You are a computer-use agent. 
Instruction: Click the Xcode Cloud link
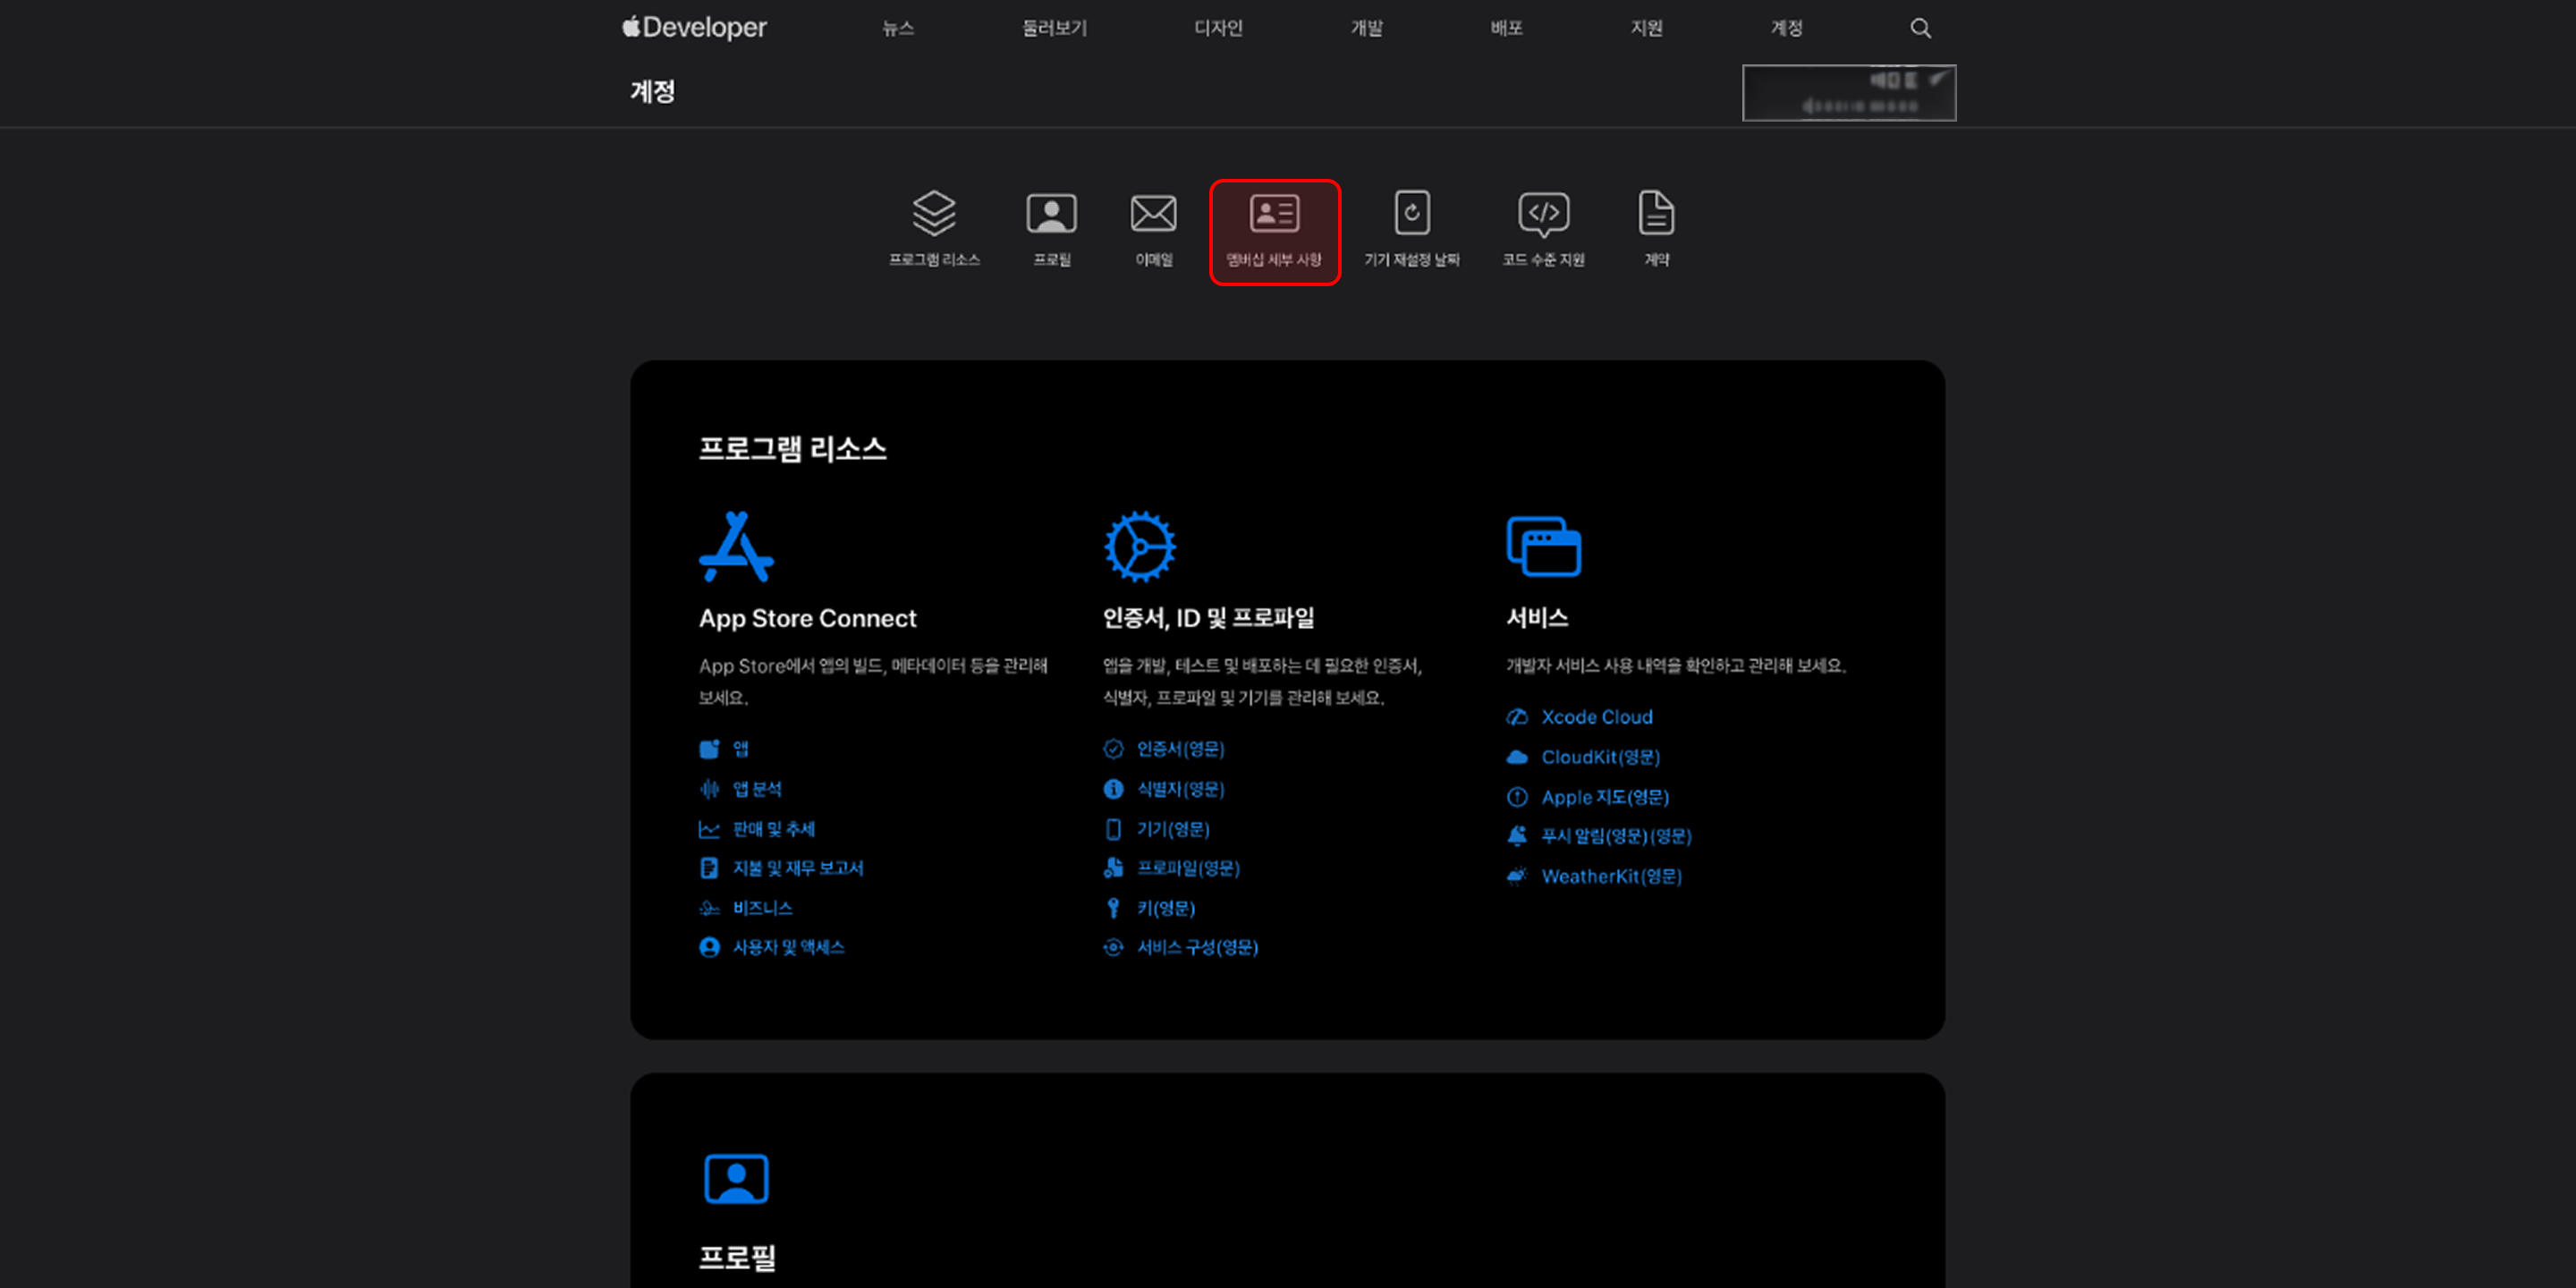1596,717
